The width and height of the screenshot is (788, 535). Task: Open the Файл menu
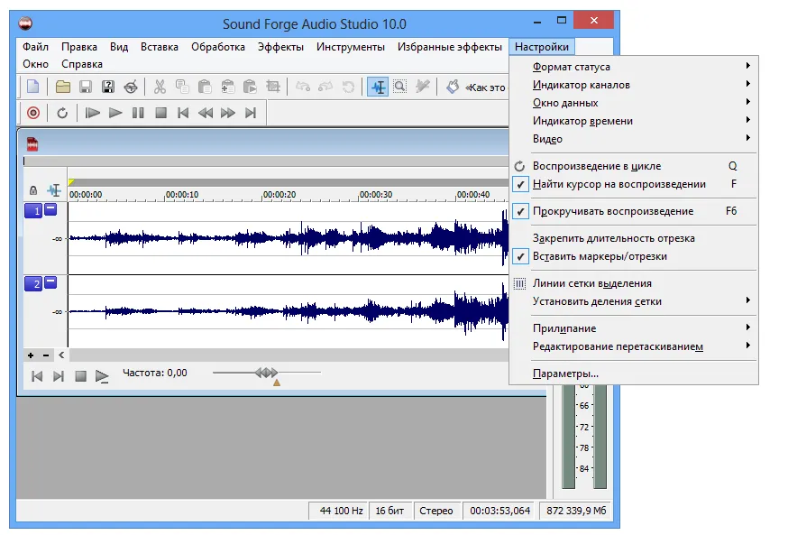coord(36,47)
